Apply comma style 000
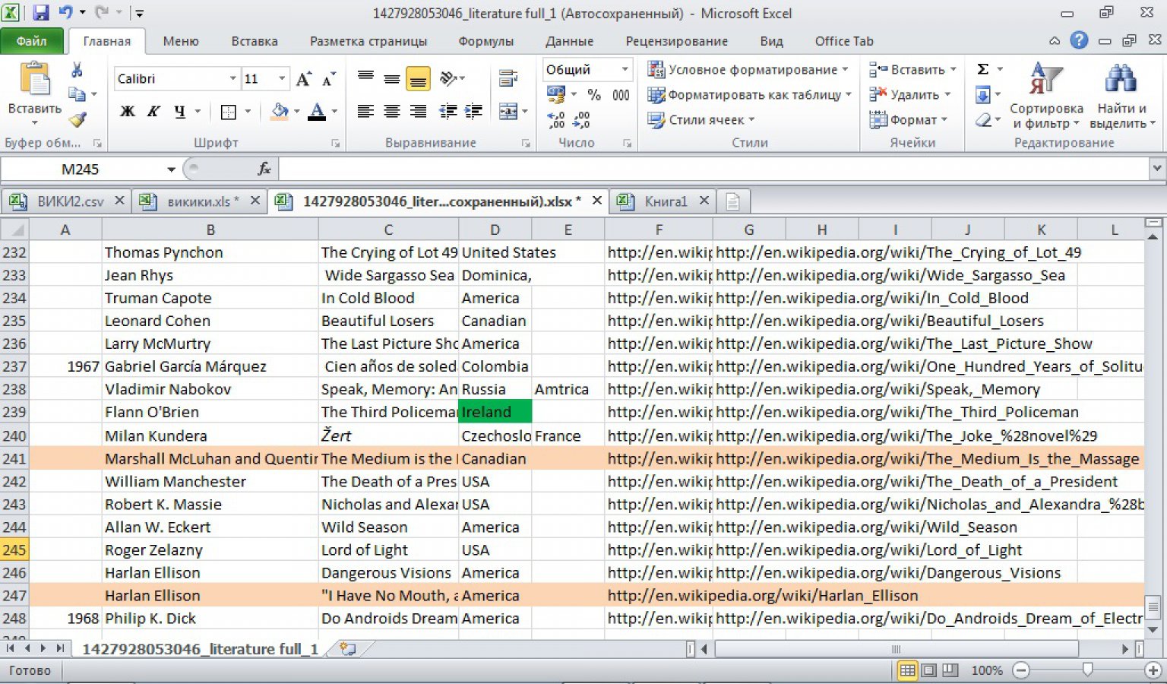The height and width of the screenshot is (684, 1167). coord(621,94)
